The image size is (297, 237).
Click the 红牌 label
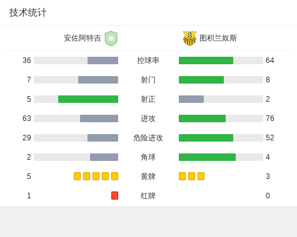[x=148, y=196]
